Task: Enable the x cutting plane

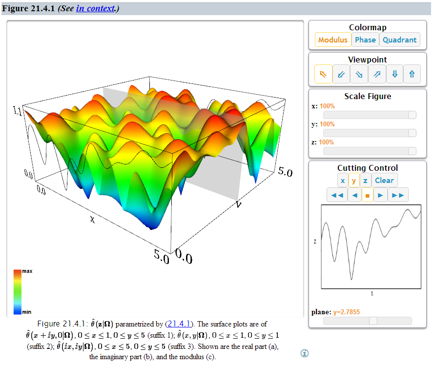Action: tap(343, 181)
